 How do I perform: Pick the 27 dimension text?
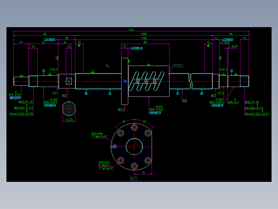(x=21, y=42)
